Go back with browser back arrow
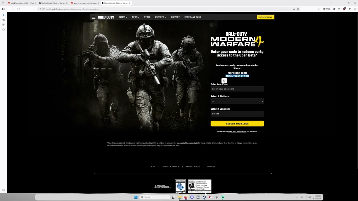 [8, 9]
